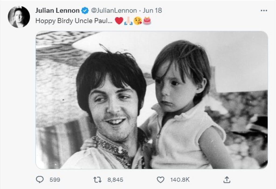The image size is (276, 189).
Task: Click the praying hands emoji
Action: tap(128, 21)
